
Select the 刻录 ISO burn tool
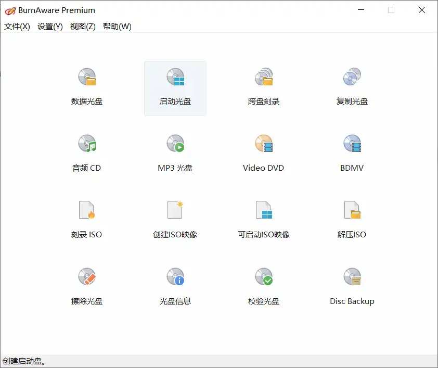click(x=87, y=222)
